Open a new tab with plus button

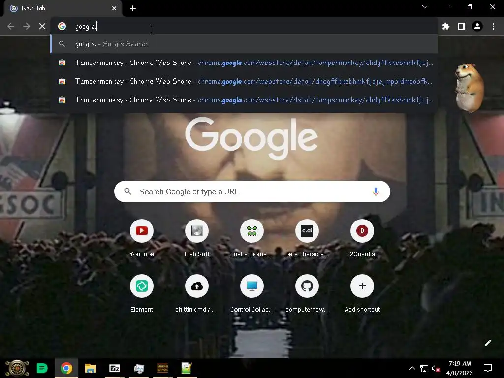tap(133, 8)
